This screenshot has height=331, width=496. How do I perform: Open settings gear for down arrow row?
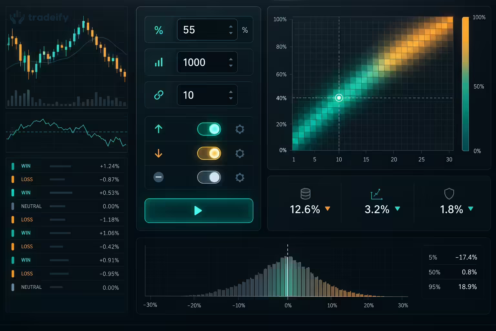[x=240, y=153]
